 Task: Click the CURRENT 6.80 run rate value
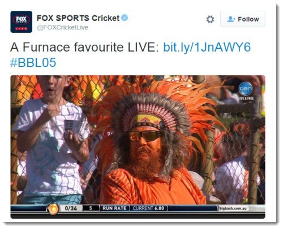coord(148,209)
